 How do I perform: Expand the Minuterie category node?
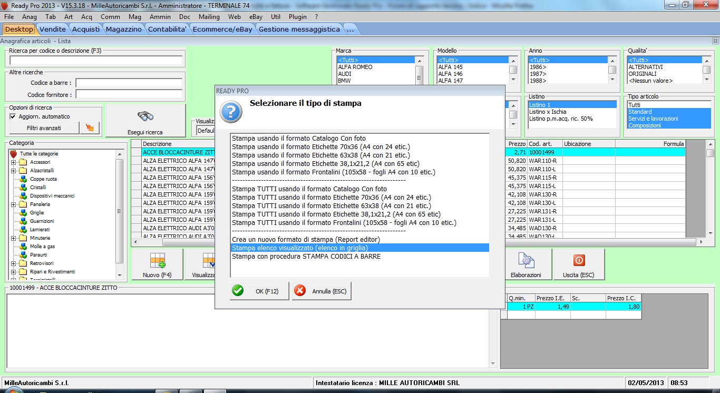[14, 238]
